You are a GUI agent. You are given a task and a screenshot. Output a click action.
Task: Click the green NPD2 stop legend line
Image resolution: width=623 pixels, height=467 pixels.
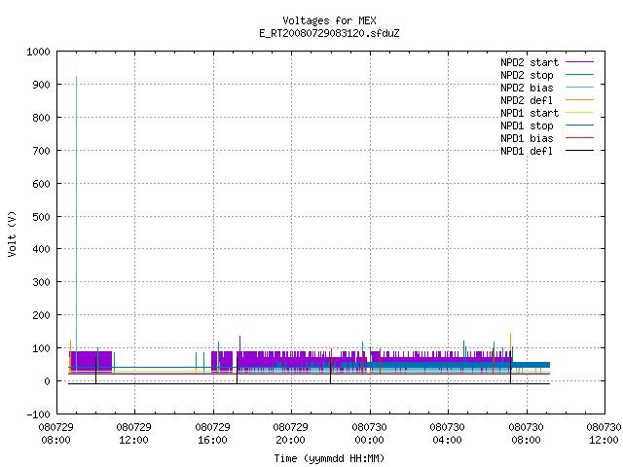pyautogui.click(x=580, y=75)
